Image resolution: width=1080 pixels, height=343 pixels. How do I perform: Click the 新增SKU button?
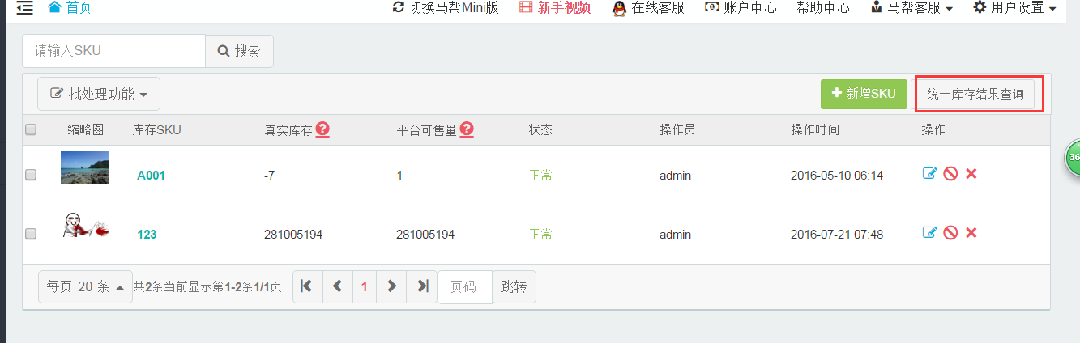click(864, 94)
